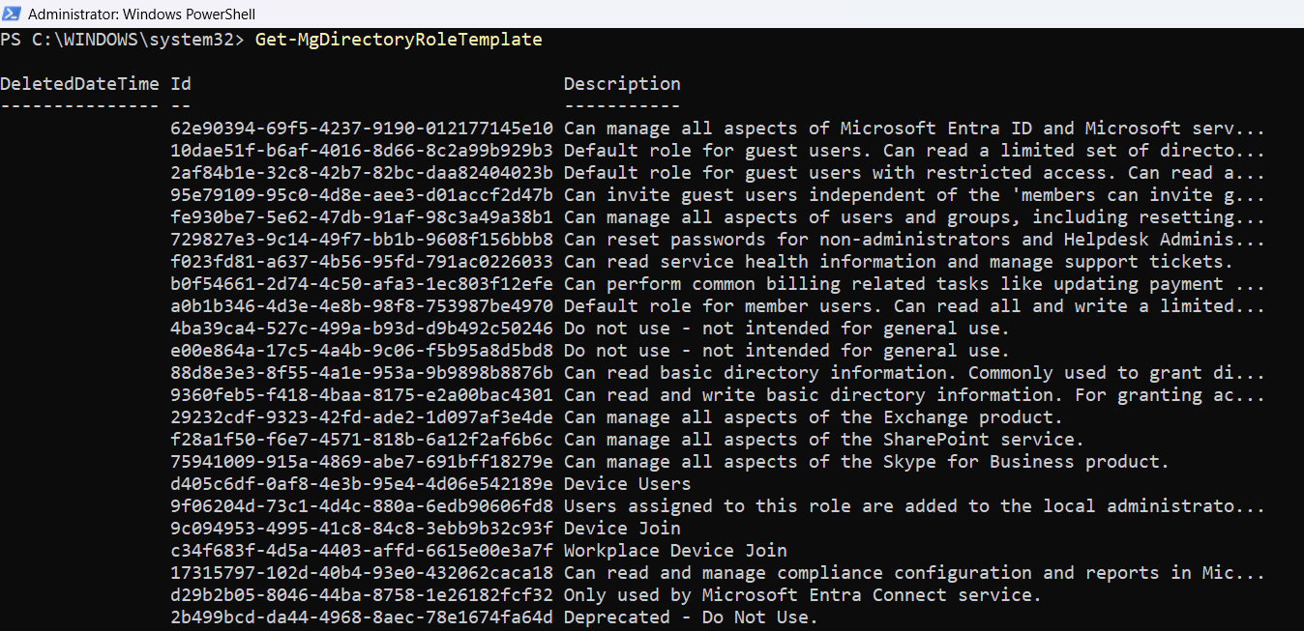Viewport: 1304px width, 631px height.
Task: Click the 'Deprecated - Do Not Use.' description
Action: [x=691, y=617]
